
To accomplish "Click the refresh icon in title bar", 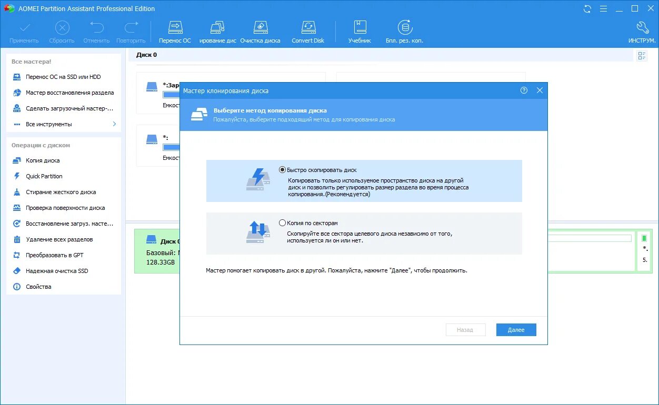I will point(587,8).
